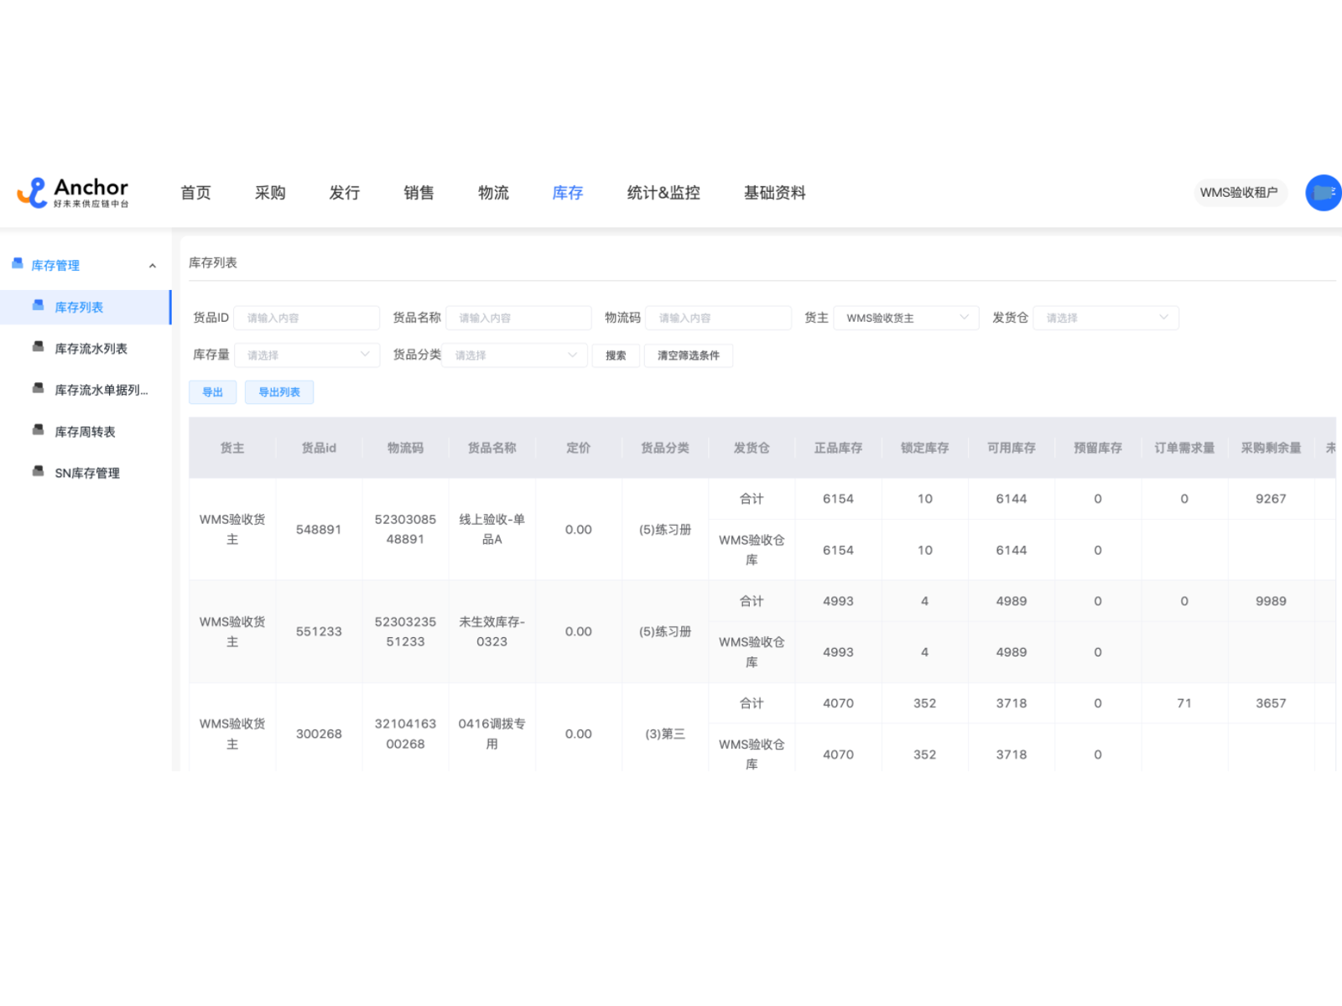Open the 物流 menu
This screenshot has height=1006, width=1342.
[493, 193]
